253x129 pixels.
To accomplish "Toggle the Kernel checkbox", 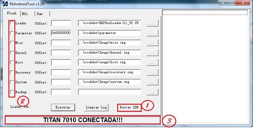I will pos(12,53).
